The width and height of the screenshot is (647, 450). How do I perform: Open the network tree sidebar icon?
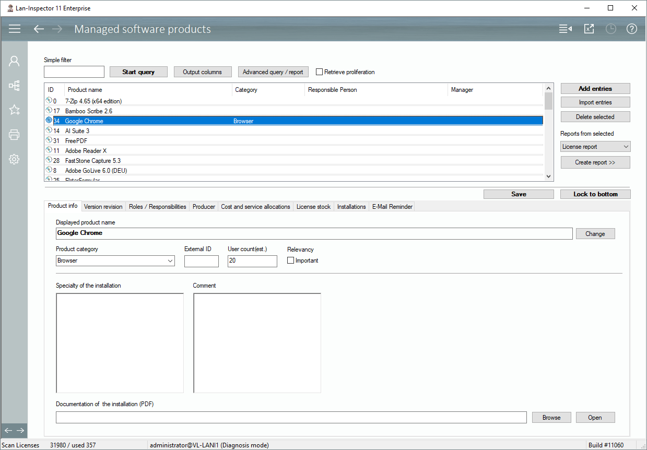(x=14, y=86)
